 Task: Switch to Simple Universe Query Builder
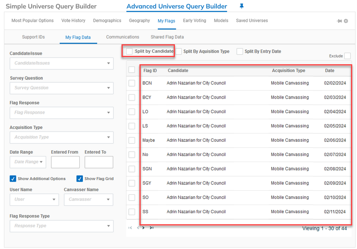(51, 6)
